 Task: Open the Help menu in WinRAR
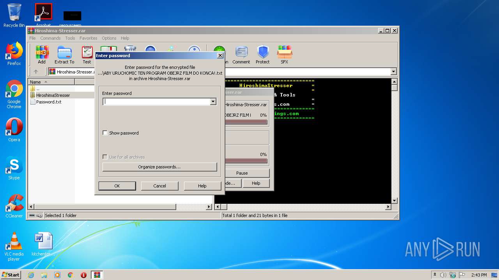125,38
